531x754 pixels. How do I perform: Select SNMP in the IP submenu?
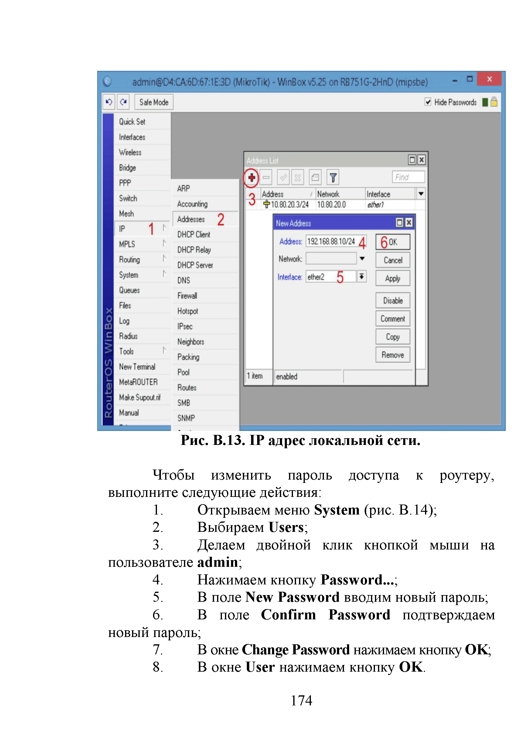coord(205,418)
